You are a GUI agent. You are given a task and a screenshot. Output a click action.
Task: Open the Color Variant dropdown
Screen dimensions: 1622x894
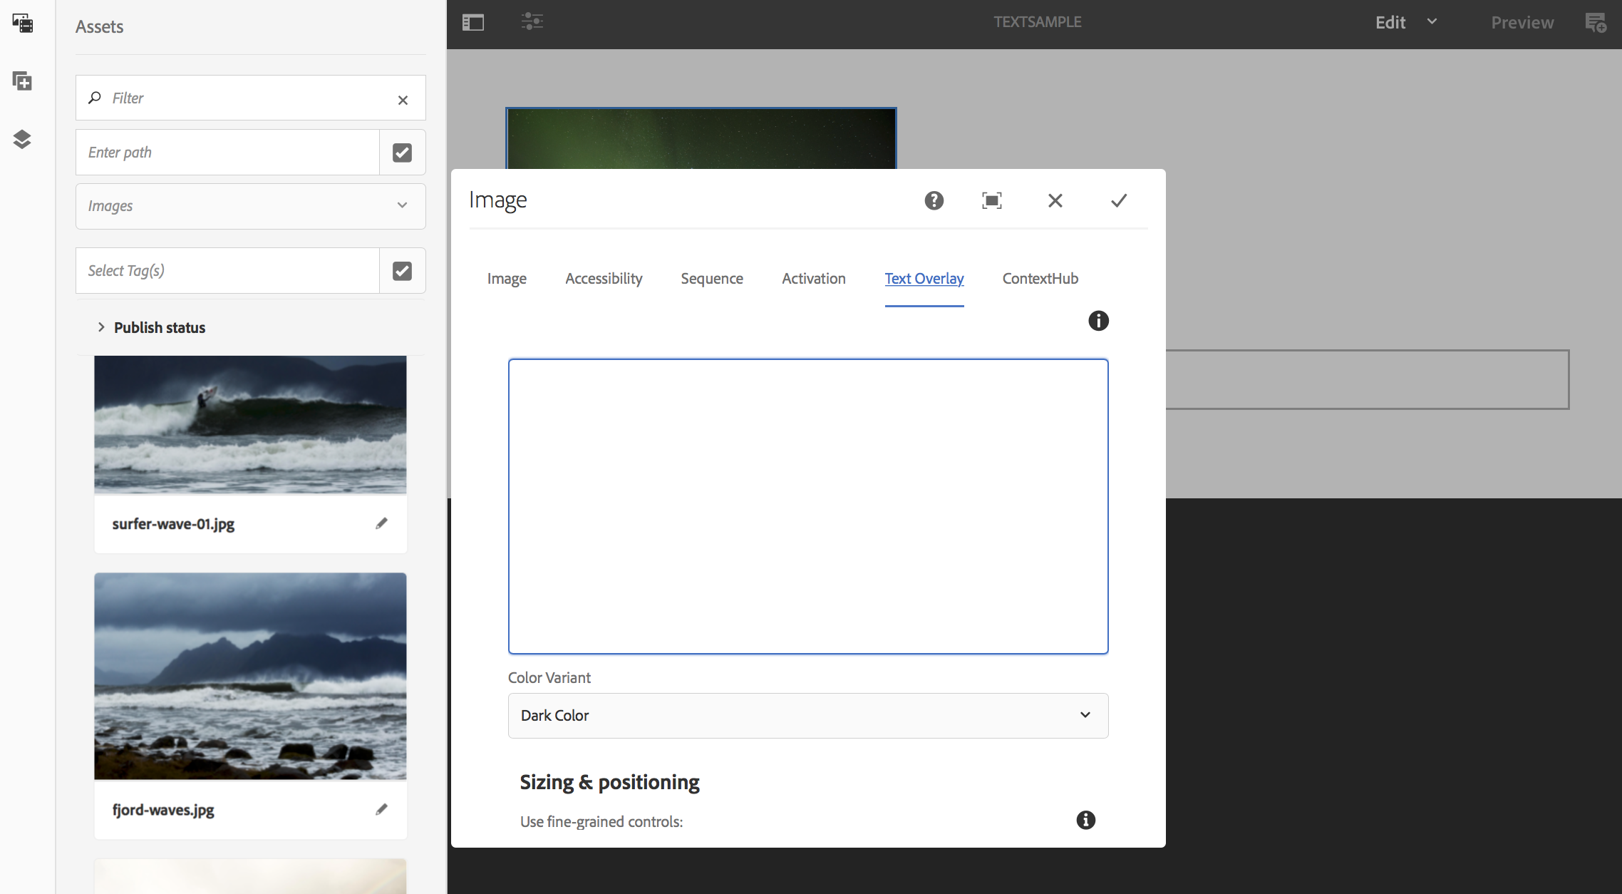tap(807, 715)
